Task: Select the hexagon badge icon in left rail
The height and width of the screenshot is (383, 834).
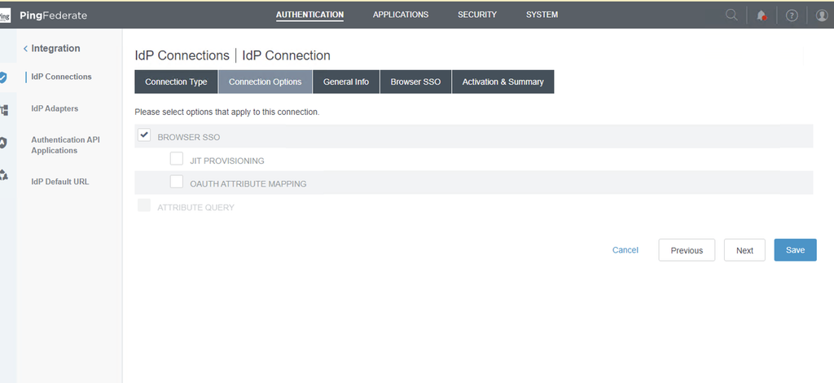Action: (x=3, y=143)
